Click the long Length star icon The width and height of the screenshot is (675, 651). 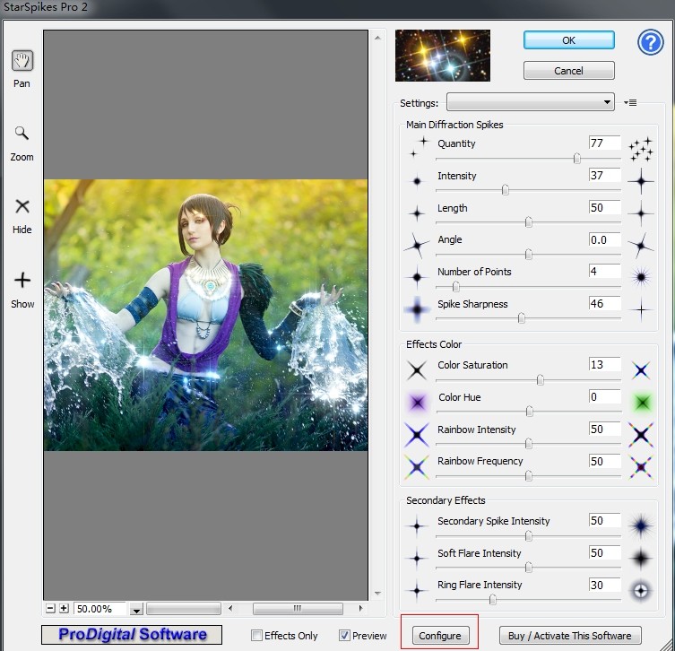[x=641, y=213]
